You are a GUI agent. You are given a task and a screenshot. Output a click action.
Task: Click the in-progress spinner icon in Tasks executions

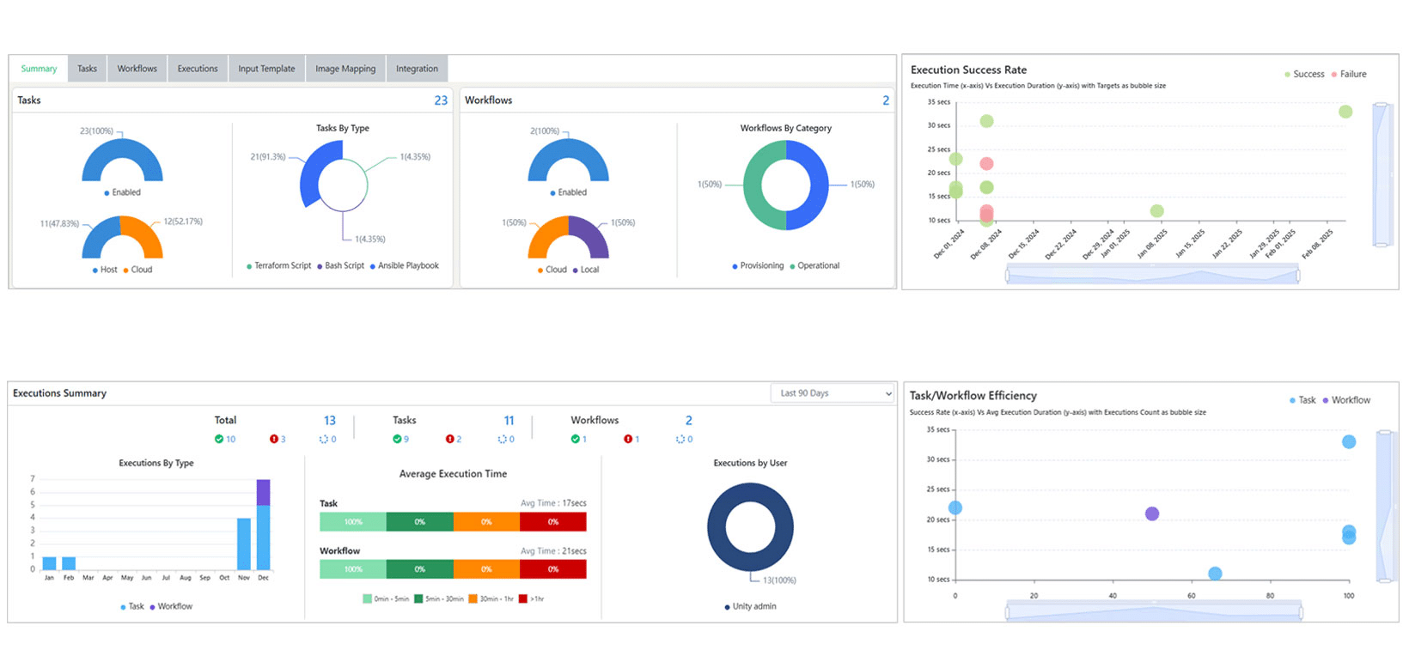503,439
